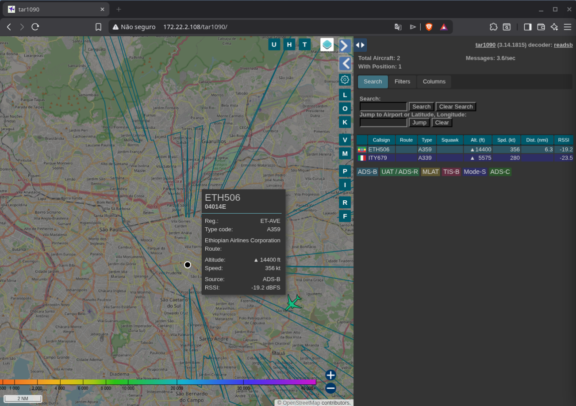Click the Ethiopian flag in ETH506 row
Viewport: 576px width, 406px height.
362,149
